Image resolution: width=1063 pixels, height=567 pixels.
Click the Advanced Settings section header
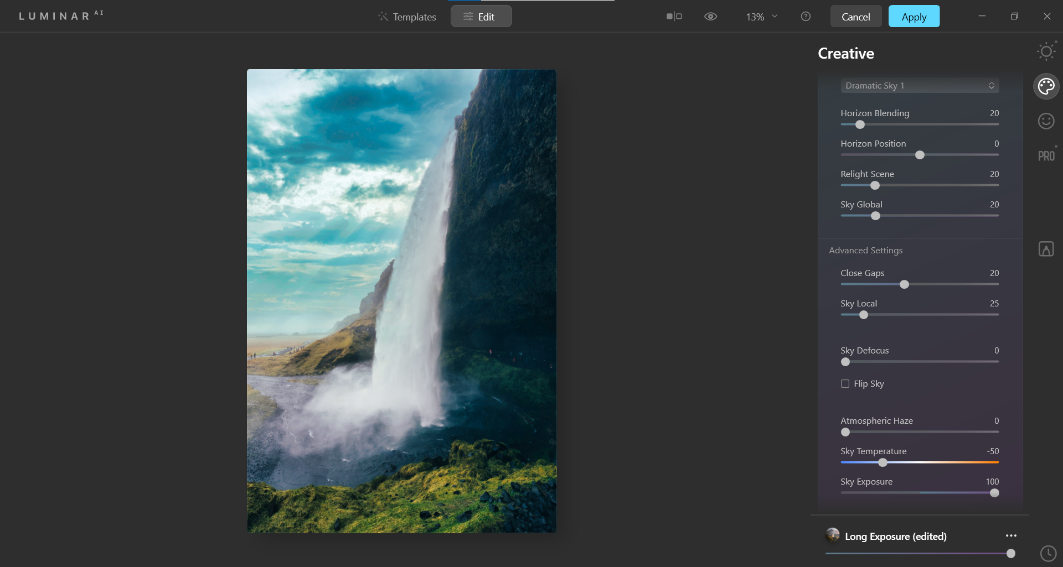(x=865, y=250)
